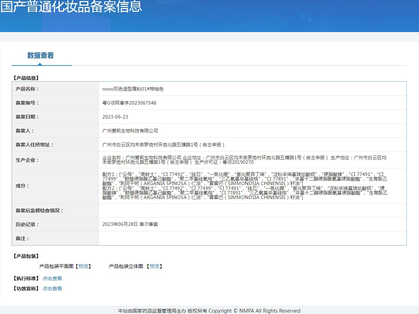Preview the 产品包装立体图 image
419x314 pixels.
pos(154,266)
